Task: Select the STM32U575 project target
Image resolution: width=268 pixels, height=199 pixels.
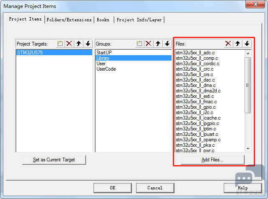Action: 54,53
